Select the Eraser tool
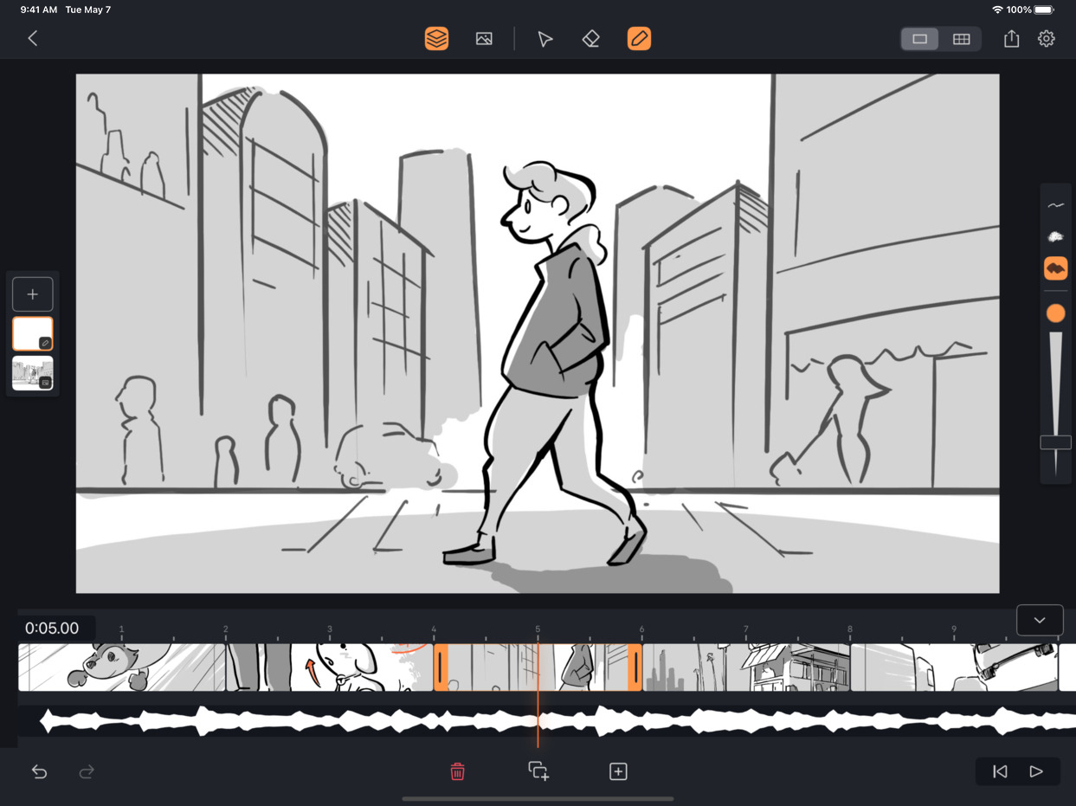The width and height of the screenshot is (1076, 806). click(590, 38)
